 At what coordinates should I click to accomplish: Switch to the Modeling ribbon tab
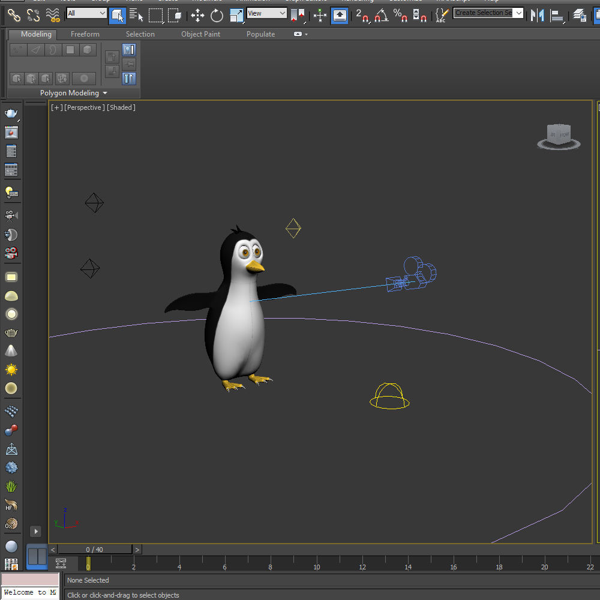[x=36, y=34]
